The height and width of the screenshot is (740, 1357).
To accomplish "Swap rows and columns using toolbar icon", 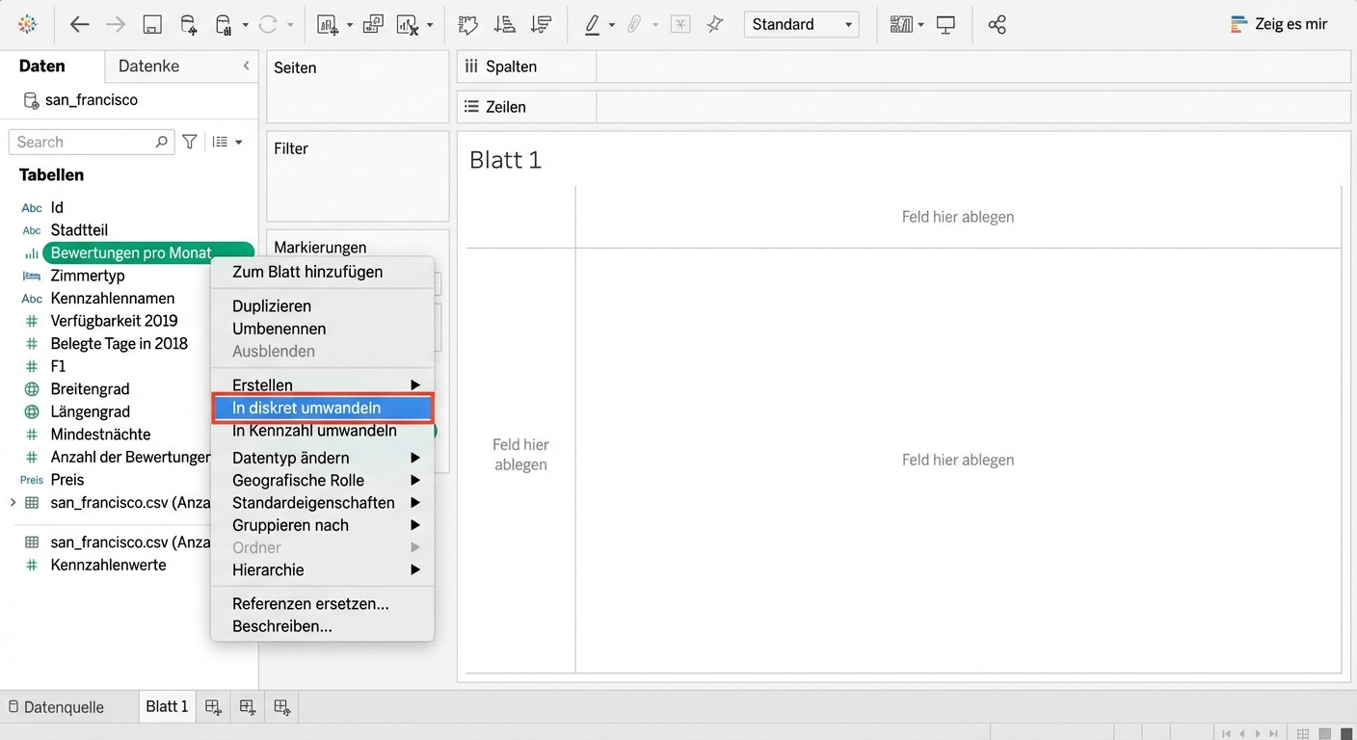I will pyautogui.click(x=468, y=25).
